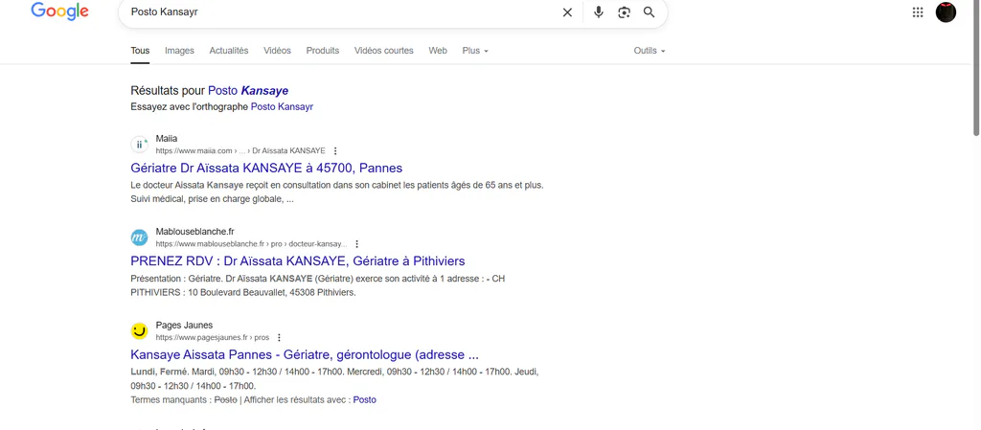Viewport: 981px width, 430px height.
Task: Open three-dot menu for Mablouseblanche result
Action: pyautogui.click(x=356, y=244)
